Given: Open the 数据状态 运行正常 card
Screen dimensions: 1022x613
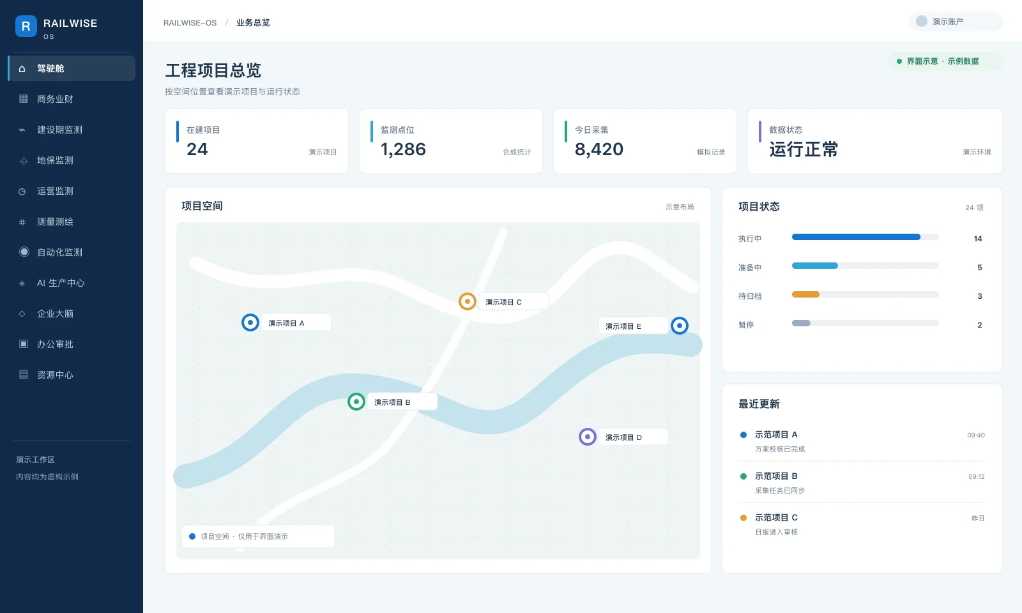Looking at the screenshot, I should [875, 141].
